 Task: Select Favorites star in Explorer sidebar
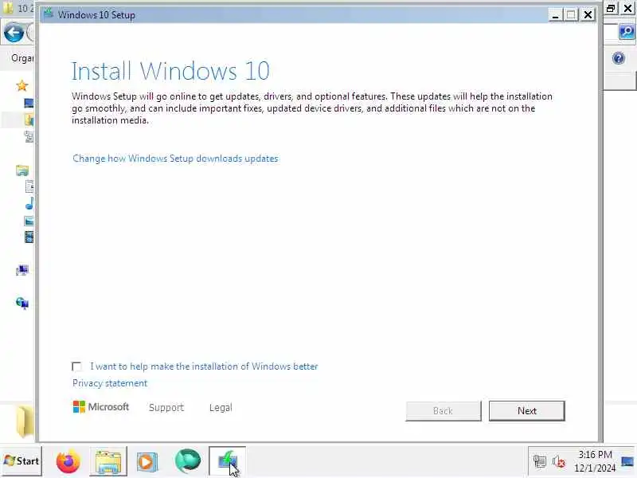21,86
